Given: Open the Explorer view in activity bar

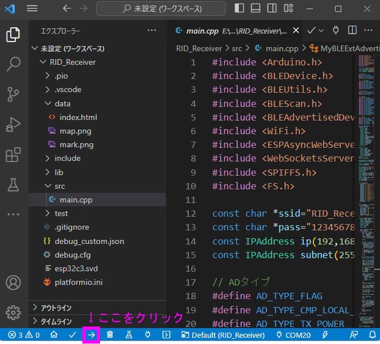Looking at the screenshot, I should pos(13,35).
